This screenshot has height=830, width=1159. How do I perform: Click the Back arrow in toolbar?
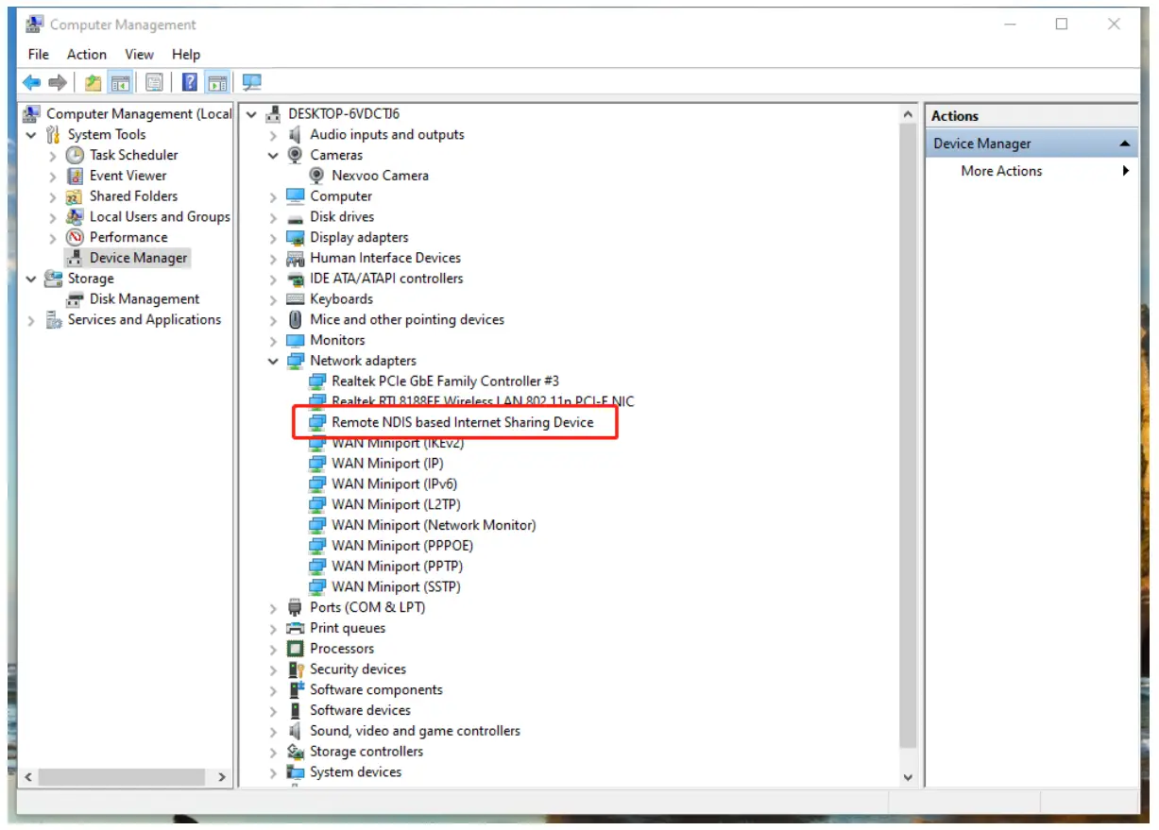click(32, 83)
